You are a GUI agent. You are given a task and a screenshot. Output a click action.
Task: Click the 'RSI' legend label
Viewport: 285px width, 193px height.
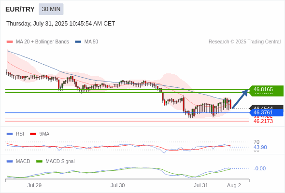coord(20,134)
